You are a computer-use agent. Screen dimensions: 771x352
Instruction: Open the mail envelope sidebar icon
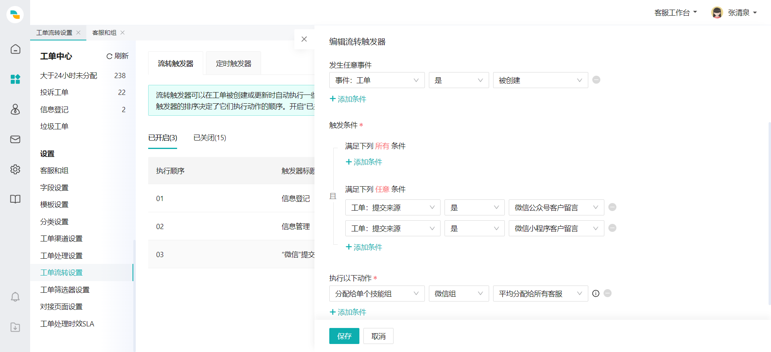coord(15,139)
